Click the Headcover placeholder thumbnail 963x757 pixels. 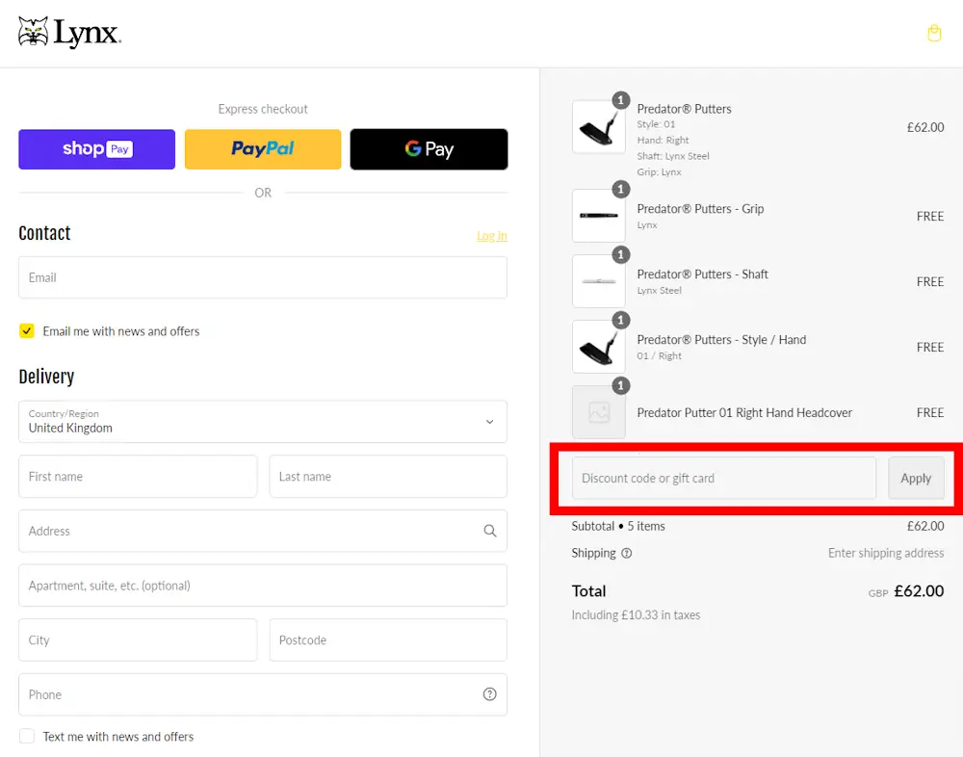599,412
